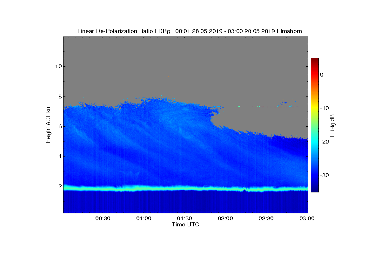Screen dimensions: 381x254
Task: Click the 01:00 time tick label
Action: [144, 218]
